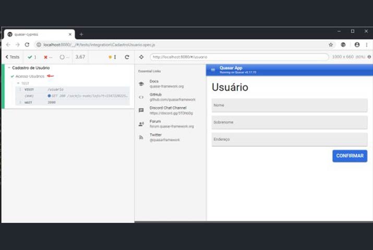Go back to Tests list

click(x=12, y=57)
